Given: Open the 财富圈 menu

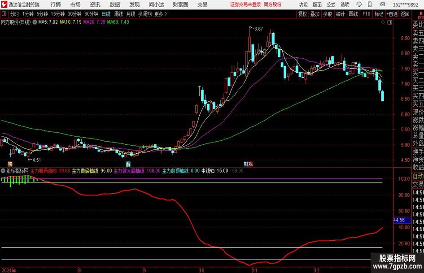Looking at the screenshot, I should click(180, 4).
